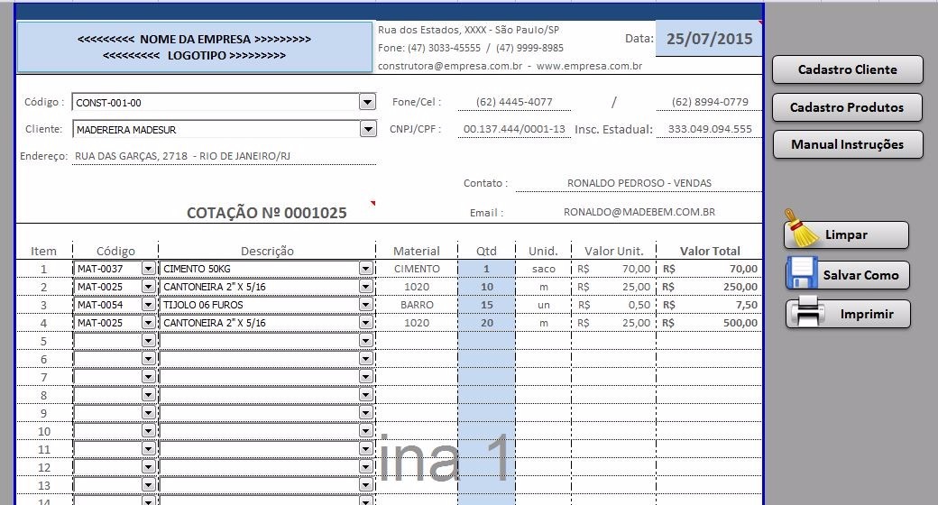Open empty code dropdown for item 12

(148, 467)
